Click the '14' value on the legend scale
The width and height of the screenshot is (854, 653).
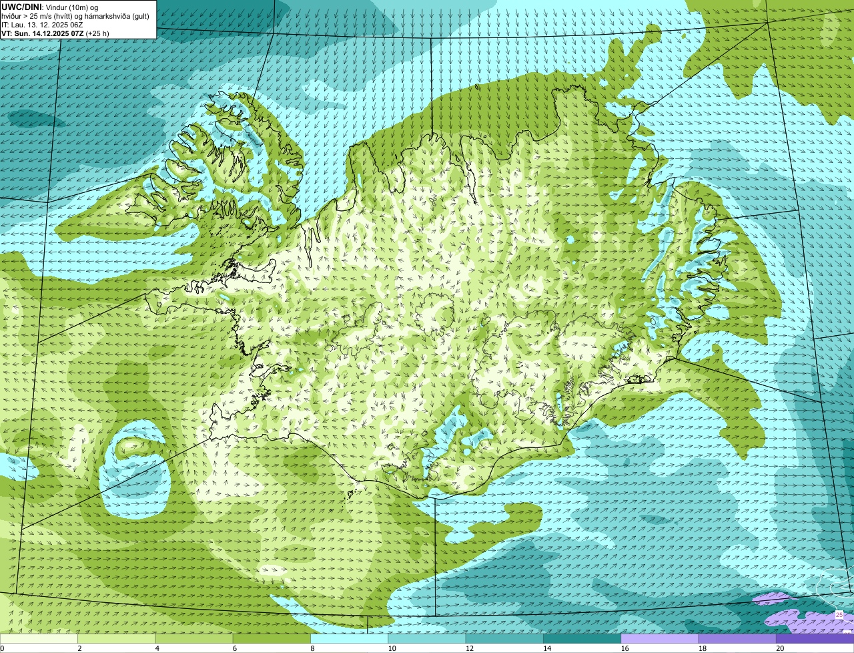point(547,648)
